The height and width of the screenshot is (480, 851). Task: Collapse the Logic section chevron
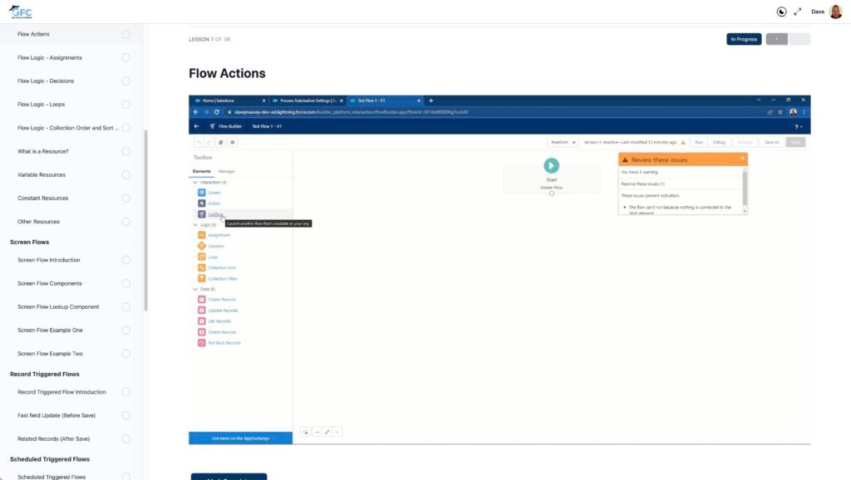pos(195,224)
